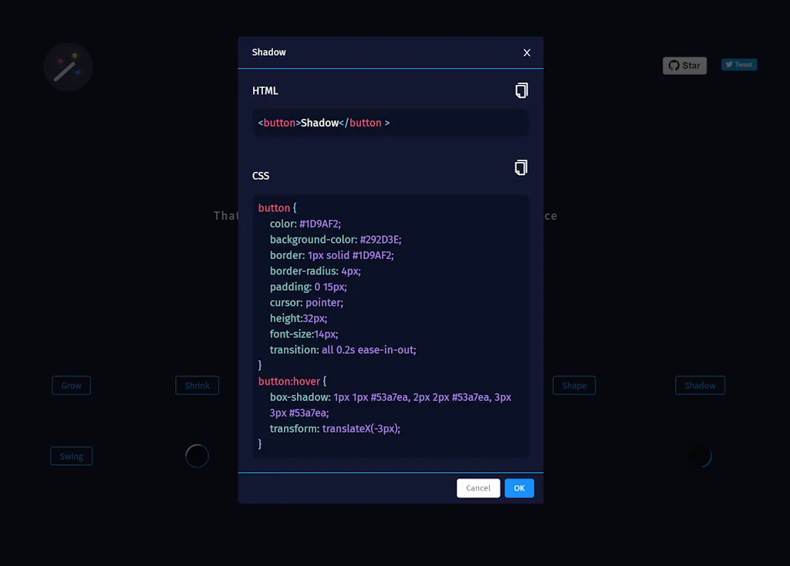Select the Grow button effect
Image resolution: width=790 pixels, height=566 pixels.
pos(71,385)
